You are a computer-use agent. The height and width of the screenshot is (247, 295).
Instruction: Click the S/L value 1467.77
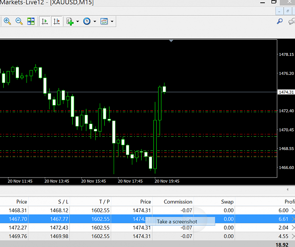click(x=59, y=219)
